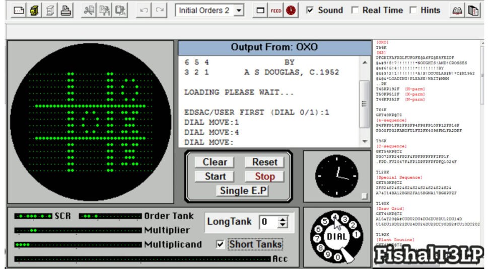Increase LongTank value with up arrow
This screenshot has height=269, width=488.
tap(283, 219)
